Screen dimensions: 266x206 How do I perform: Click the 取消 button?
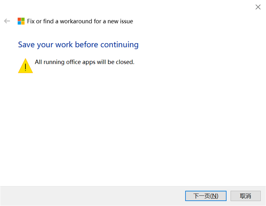point(246,196)
